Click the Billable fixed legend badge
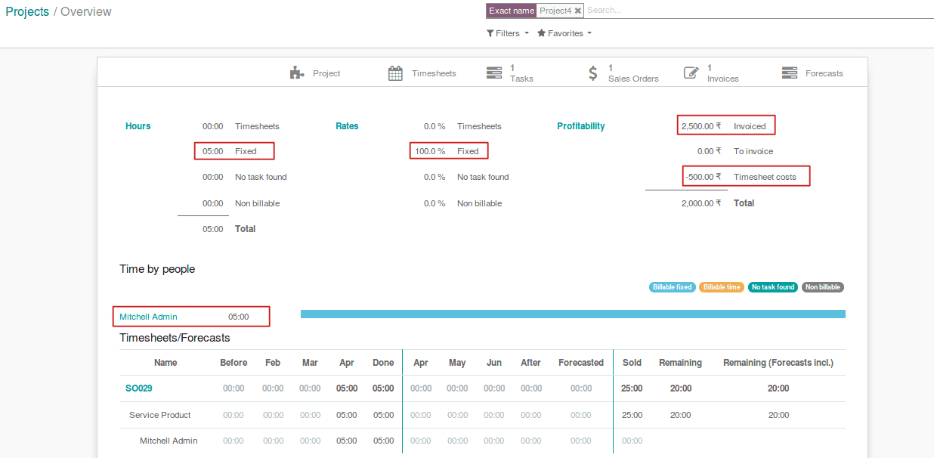The height and width of the screenshot is (458, 934). pyautogui.click(x=673, y=287)
